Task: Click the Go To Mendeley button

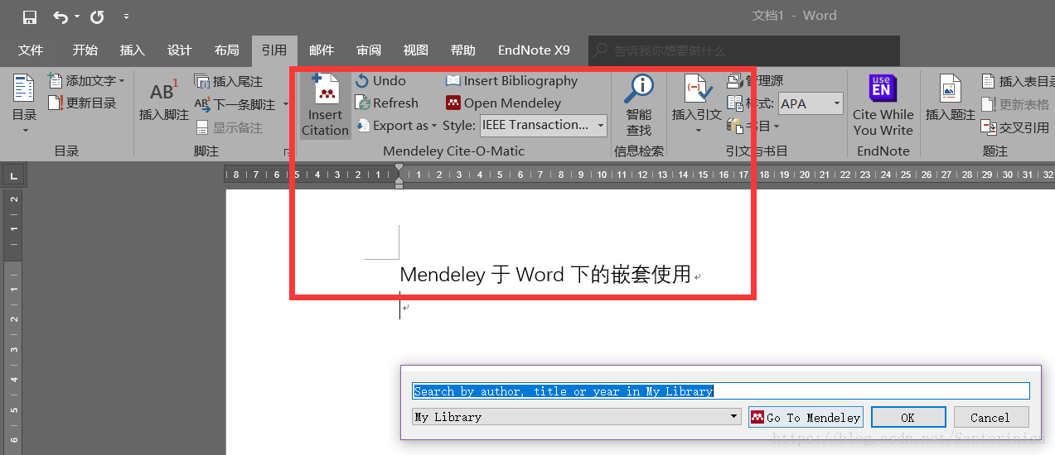Action: pos(806,417)
